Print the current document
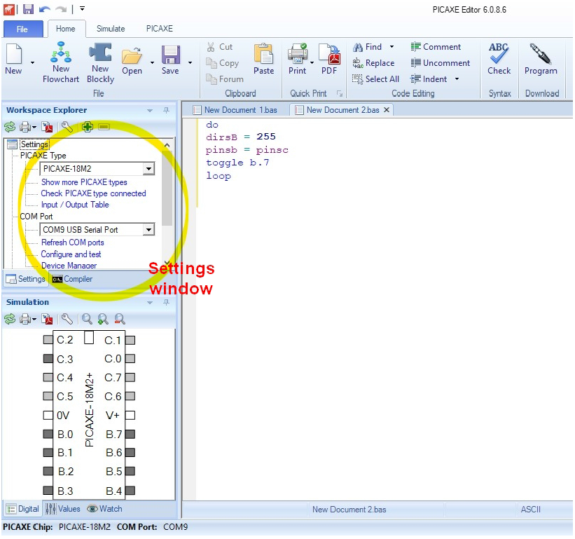The height and width of the screenshot is (539, 575). point(298,60)
